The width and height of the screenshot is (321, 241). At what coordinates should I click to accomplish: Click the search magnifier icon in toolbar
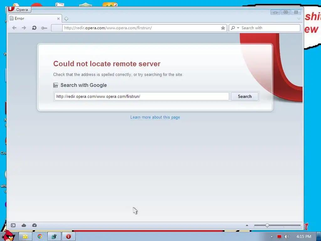click(x=233, y=28)
